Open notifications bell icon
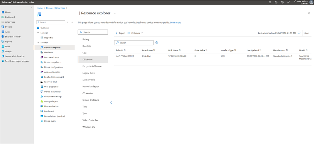 point(270,2)
